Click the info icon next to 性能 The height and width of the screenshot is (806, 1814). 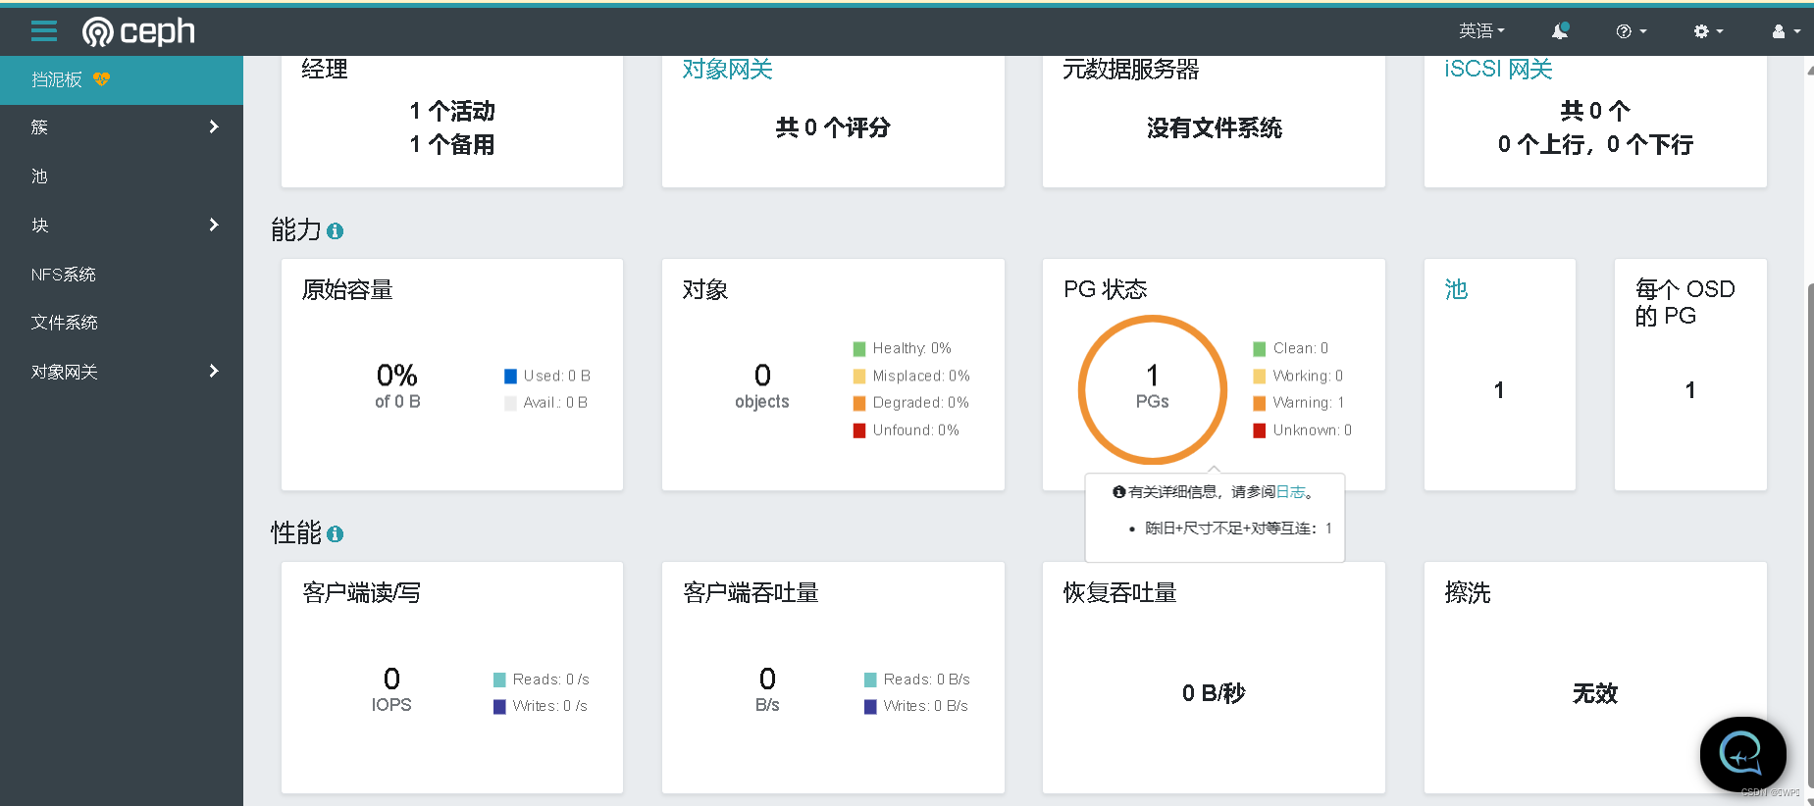click(x=335, y=534)
